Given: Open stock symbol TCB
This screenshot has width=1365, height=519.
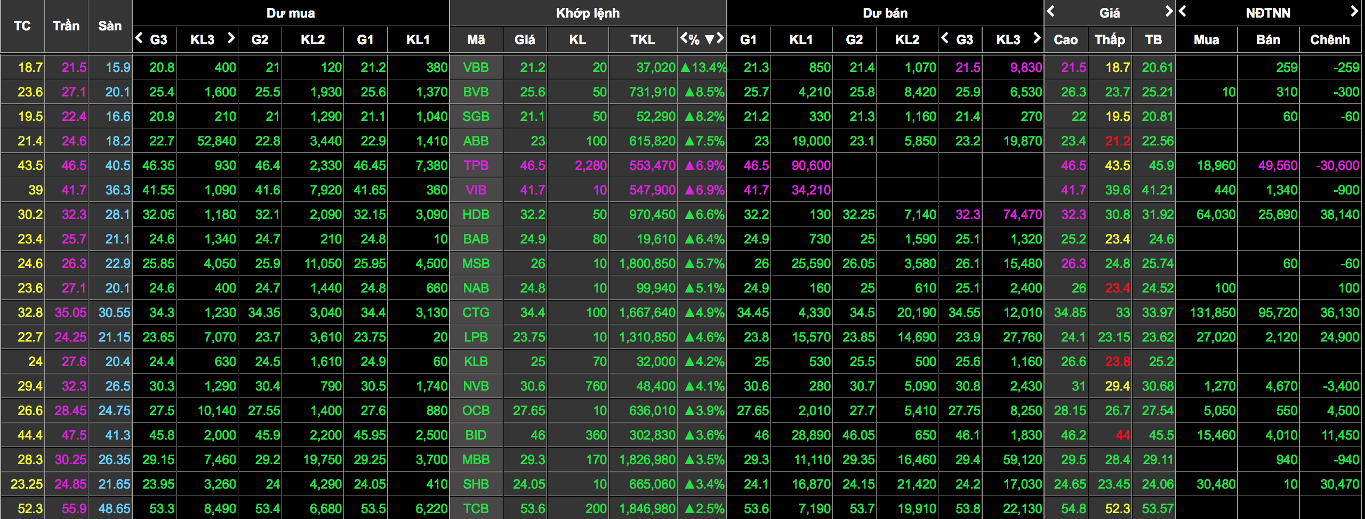Looking at the screenshot, I should coord(476,508).
